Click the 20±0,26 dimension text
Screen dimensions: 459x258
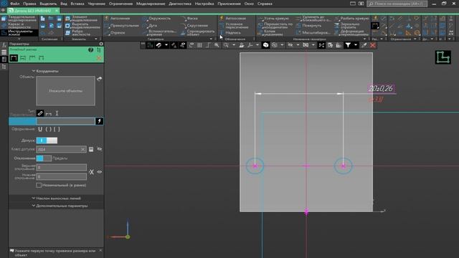(x=381, y=89)
